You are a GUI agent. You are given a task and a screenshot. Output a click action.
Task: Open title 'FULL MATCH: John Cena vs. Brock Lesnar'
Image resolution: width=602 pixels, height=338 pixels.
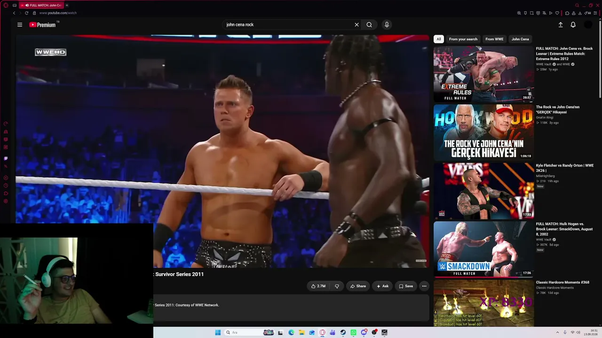(x=564, y=54)
